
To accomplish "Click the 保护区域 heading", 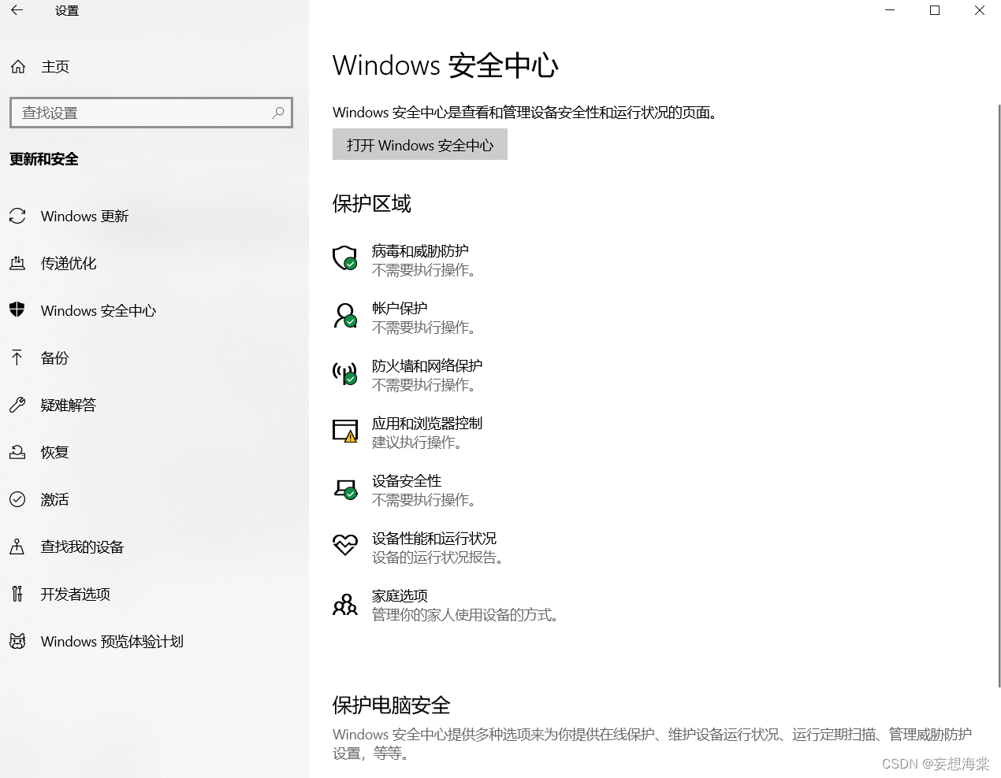I will [372, 204].
